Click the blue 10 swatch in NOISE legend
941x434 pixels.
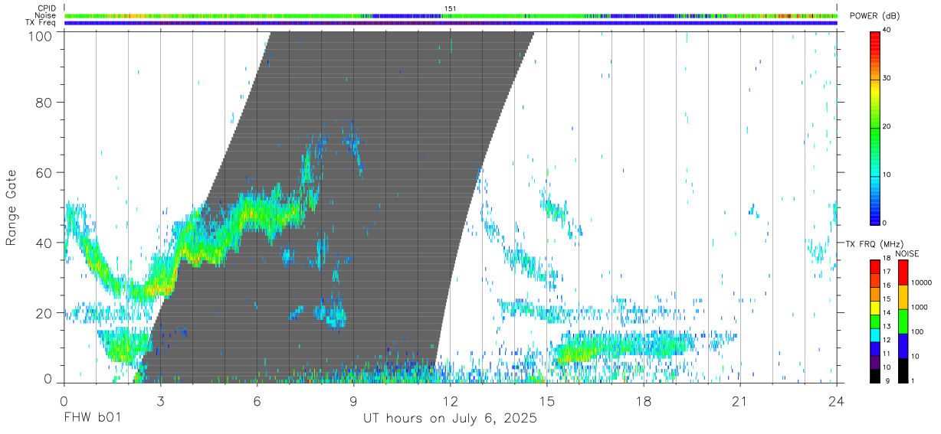[903, 346]
